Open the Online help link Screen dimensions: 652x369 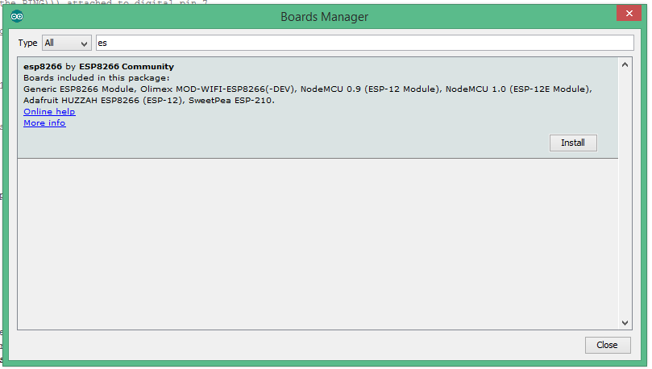(49, 111)
